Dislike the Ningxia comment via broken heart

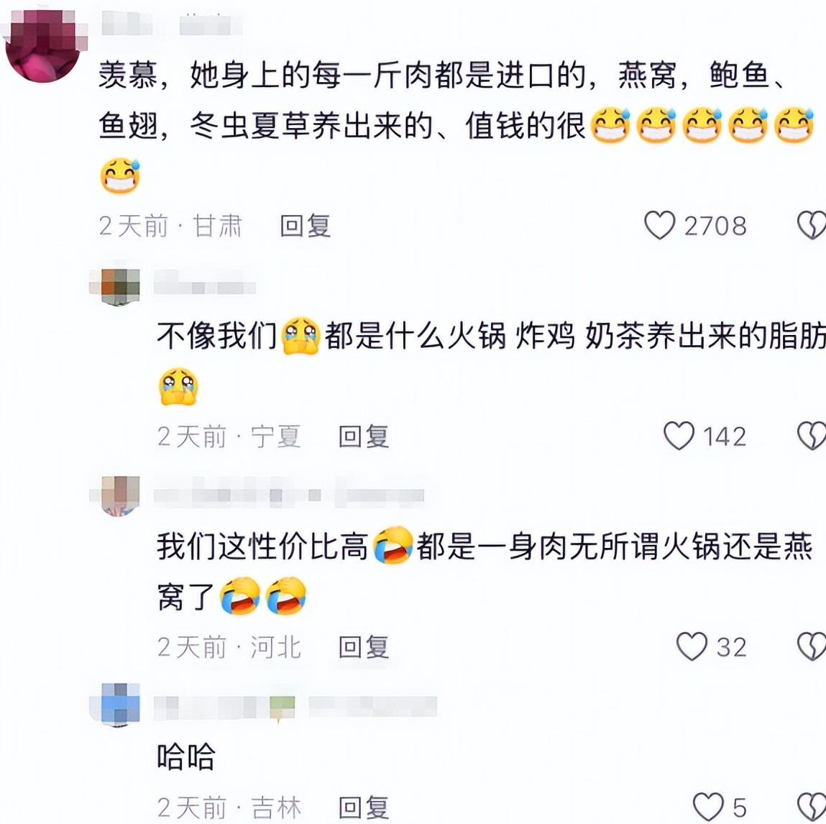[811, 436]
